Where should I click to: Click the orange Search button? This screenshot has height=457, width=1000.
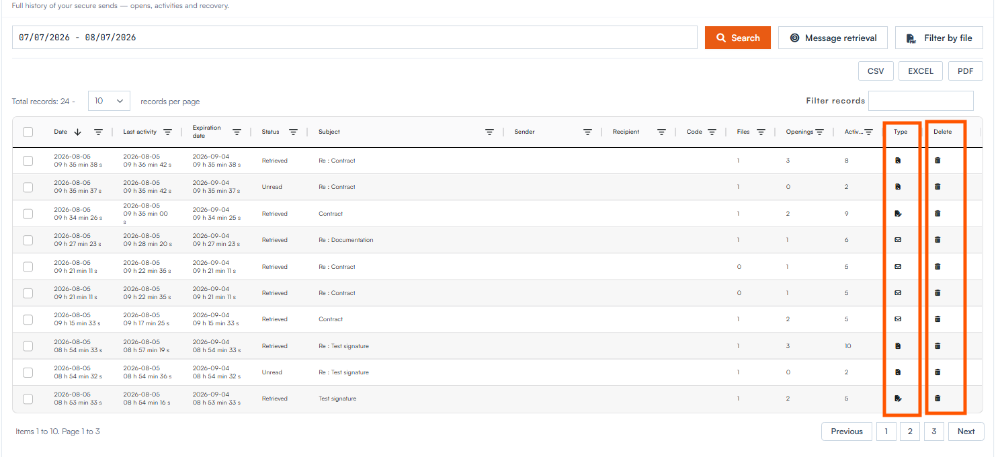(738, 38)
